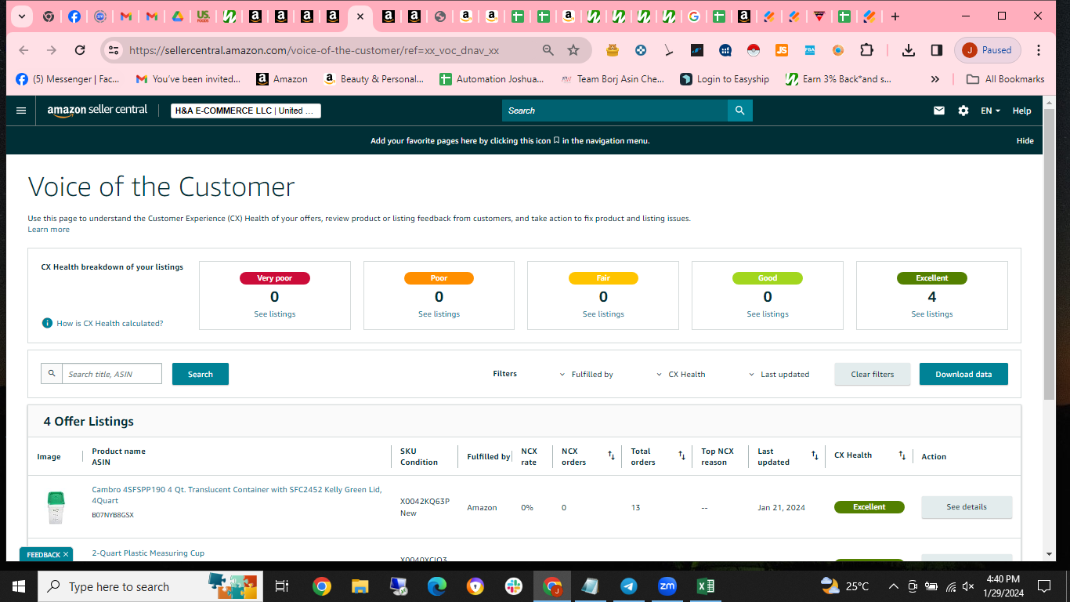Open the Seller Central hamburger menu

[21, 111]
